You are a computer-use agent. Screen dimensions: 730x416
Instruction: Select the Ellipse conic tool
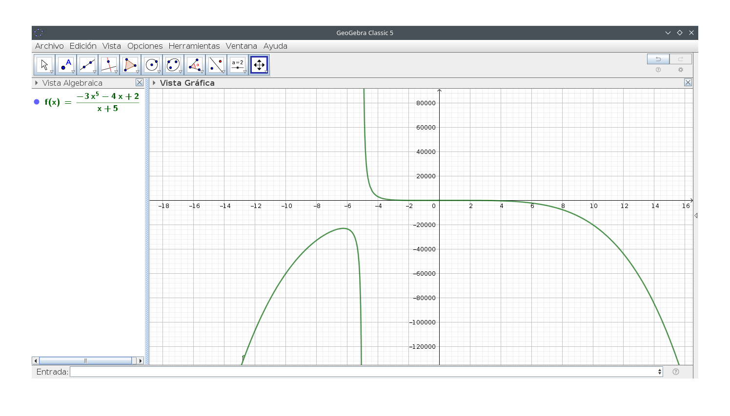[x=173, y=65]
